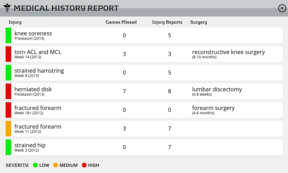Click the Surgery column header

click(199, 22)
